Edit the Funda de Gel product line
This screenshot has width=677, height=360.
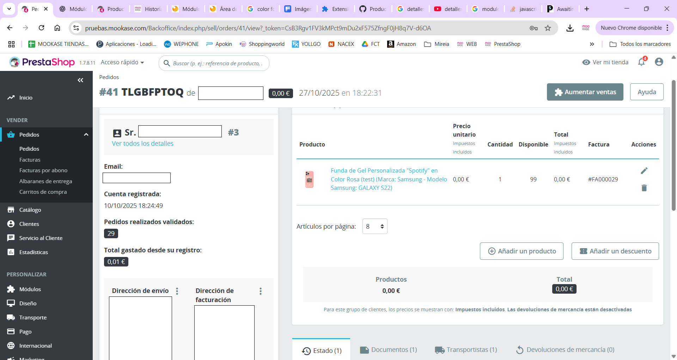[x=644, y=171]
